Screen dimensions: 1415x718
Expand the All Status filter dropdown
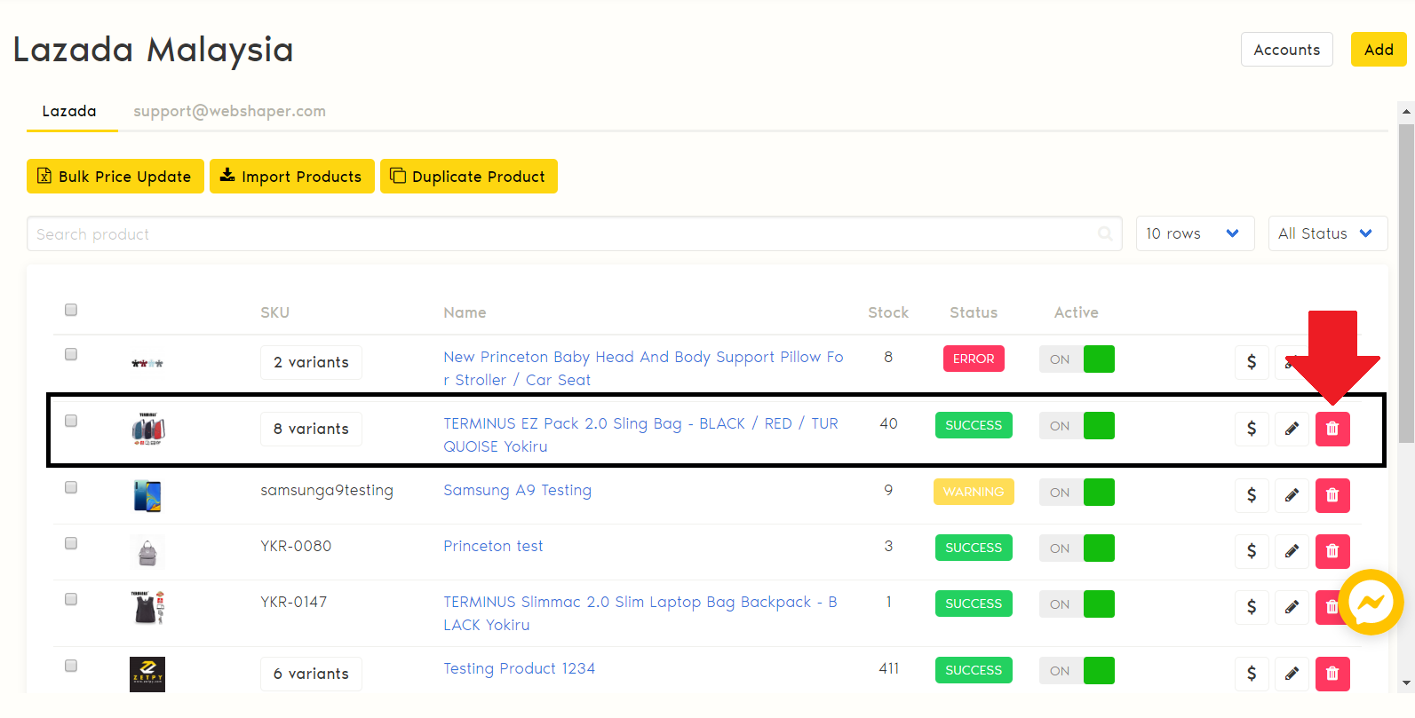tap(1327, 233)
